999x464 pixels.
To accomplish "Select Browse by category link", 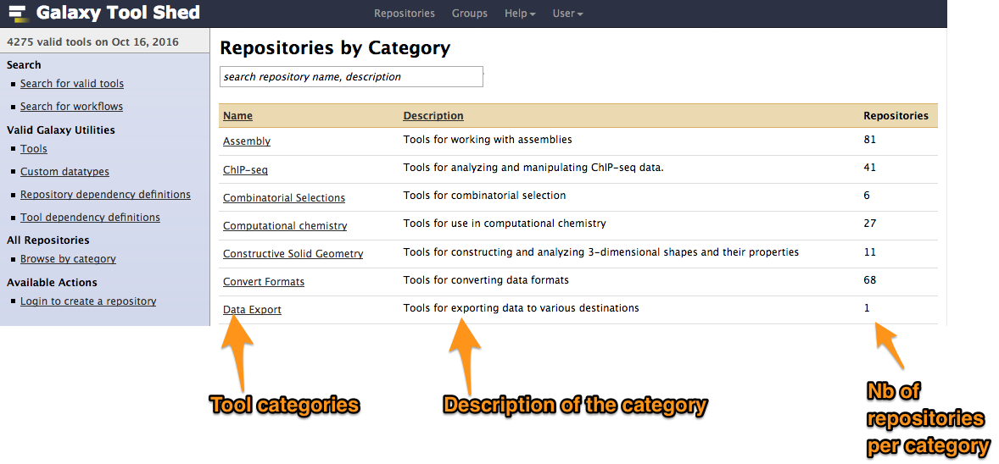I will (x=68, y=259).
